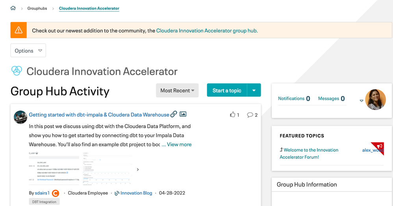393x206 pixels.
Task: Click the comments speech bubble icon
Action: point(250,115)
